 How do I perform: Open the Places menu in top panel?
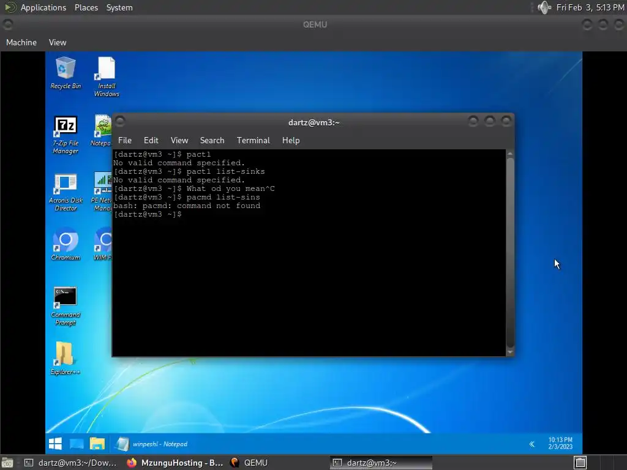86,7
